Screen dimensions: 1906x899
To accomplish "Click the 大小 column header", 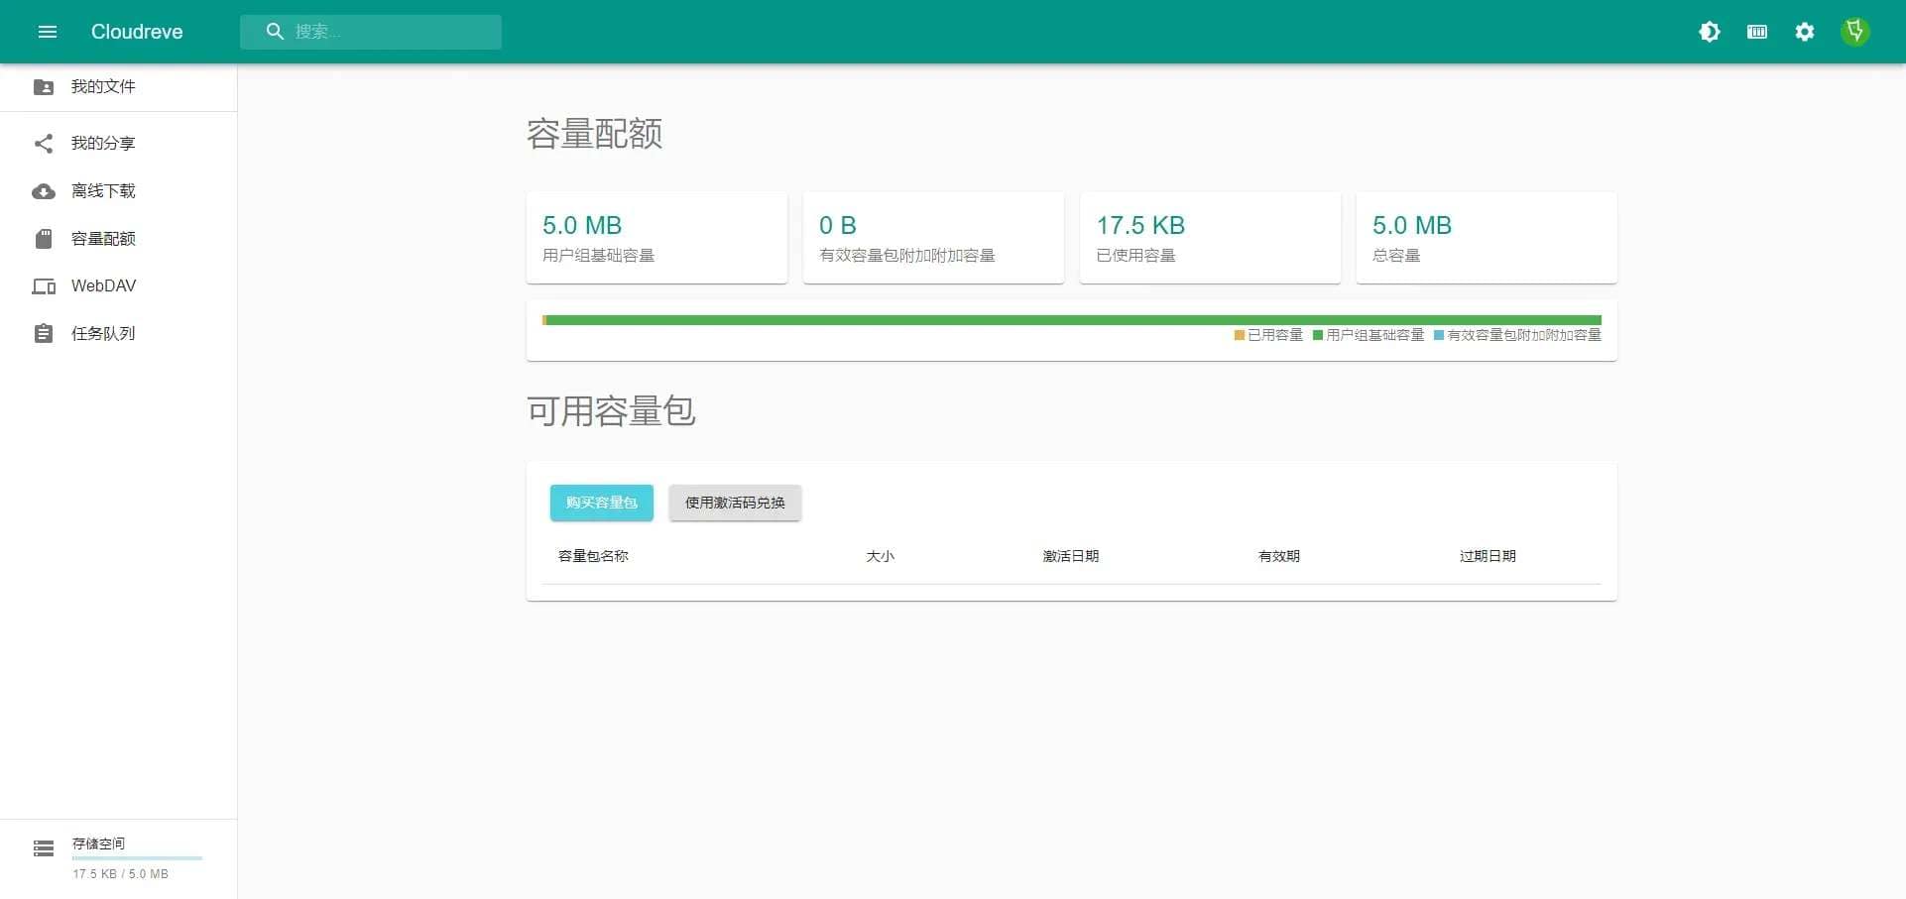I will [881, 556].
